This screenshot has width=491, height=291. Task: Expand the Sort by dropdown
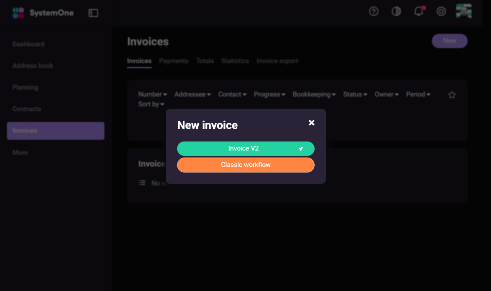151,104
